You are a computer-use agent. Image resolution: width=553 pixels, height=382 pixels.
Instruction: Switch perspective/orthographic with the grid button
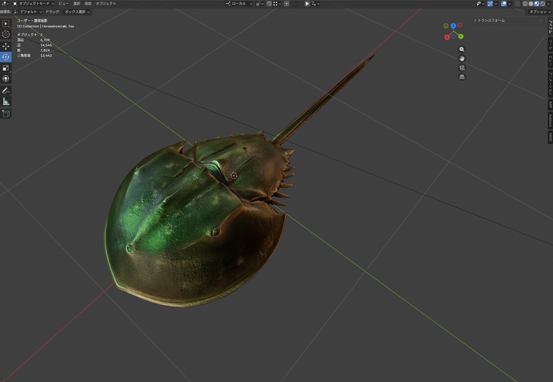pos(462,77)
